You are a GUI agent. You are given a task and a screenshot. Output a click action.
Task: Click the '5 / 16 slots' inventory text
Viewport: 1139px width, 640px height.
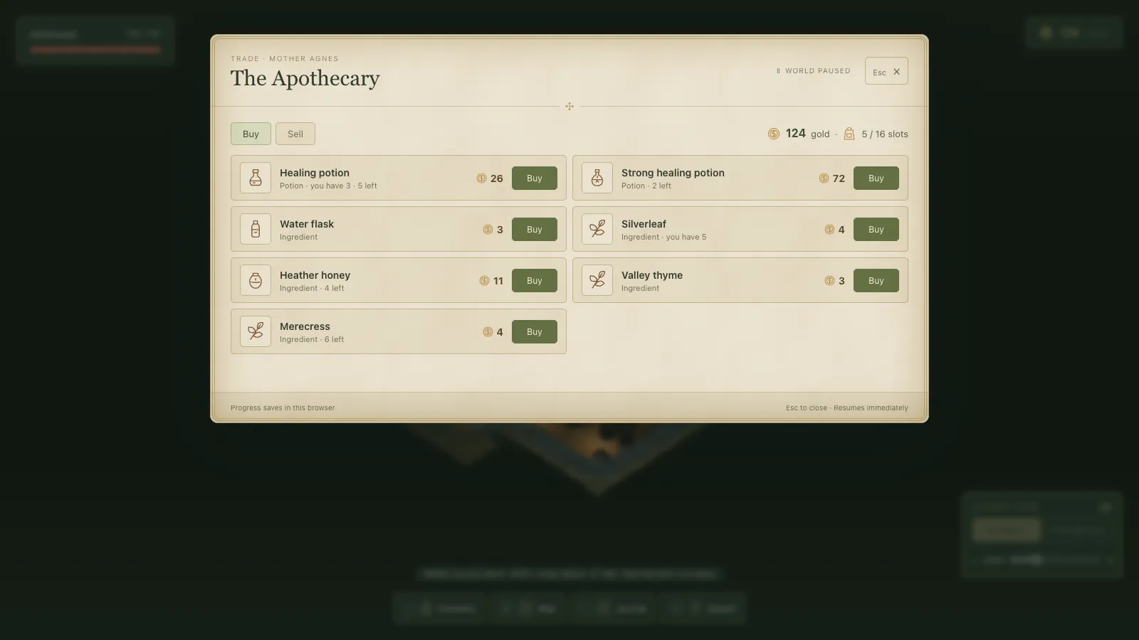coord(885,134)
